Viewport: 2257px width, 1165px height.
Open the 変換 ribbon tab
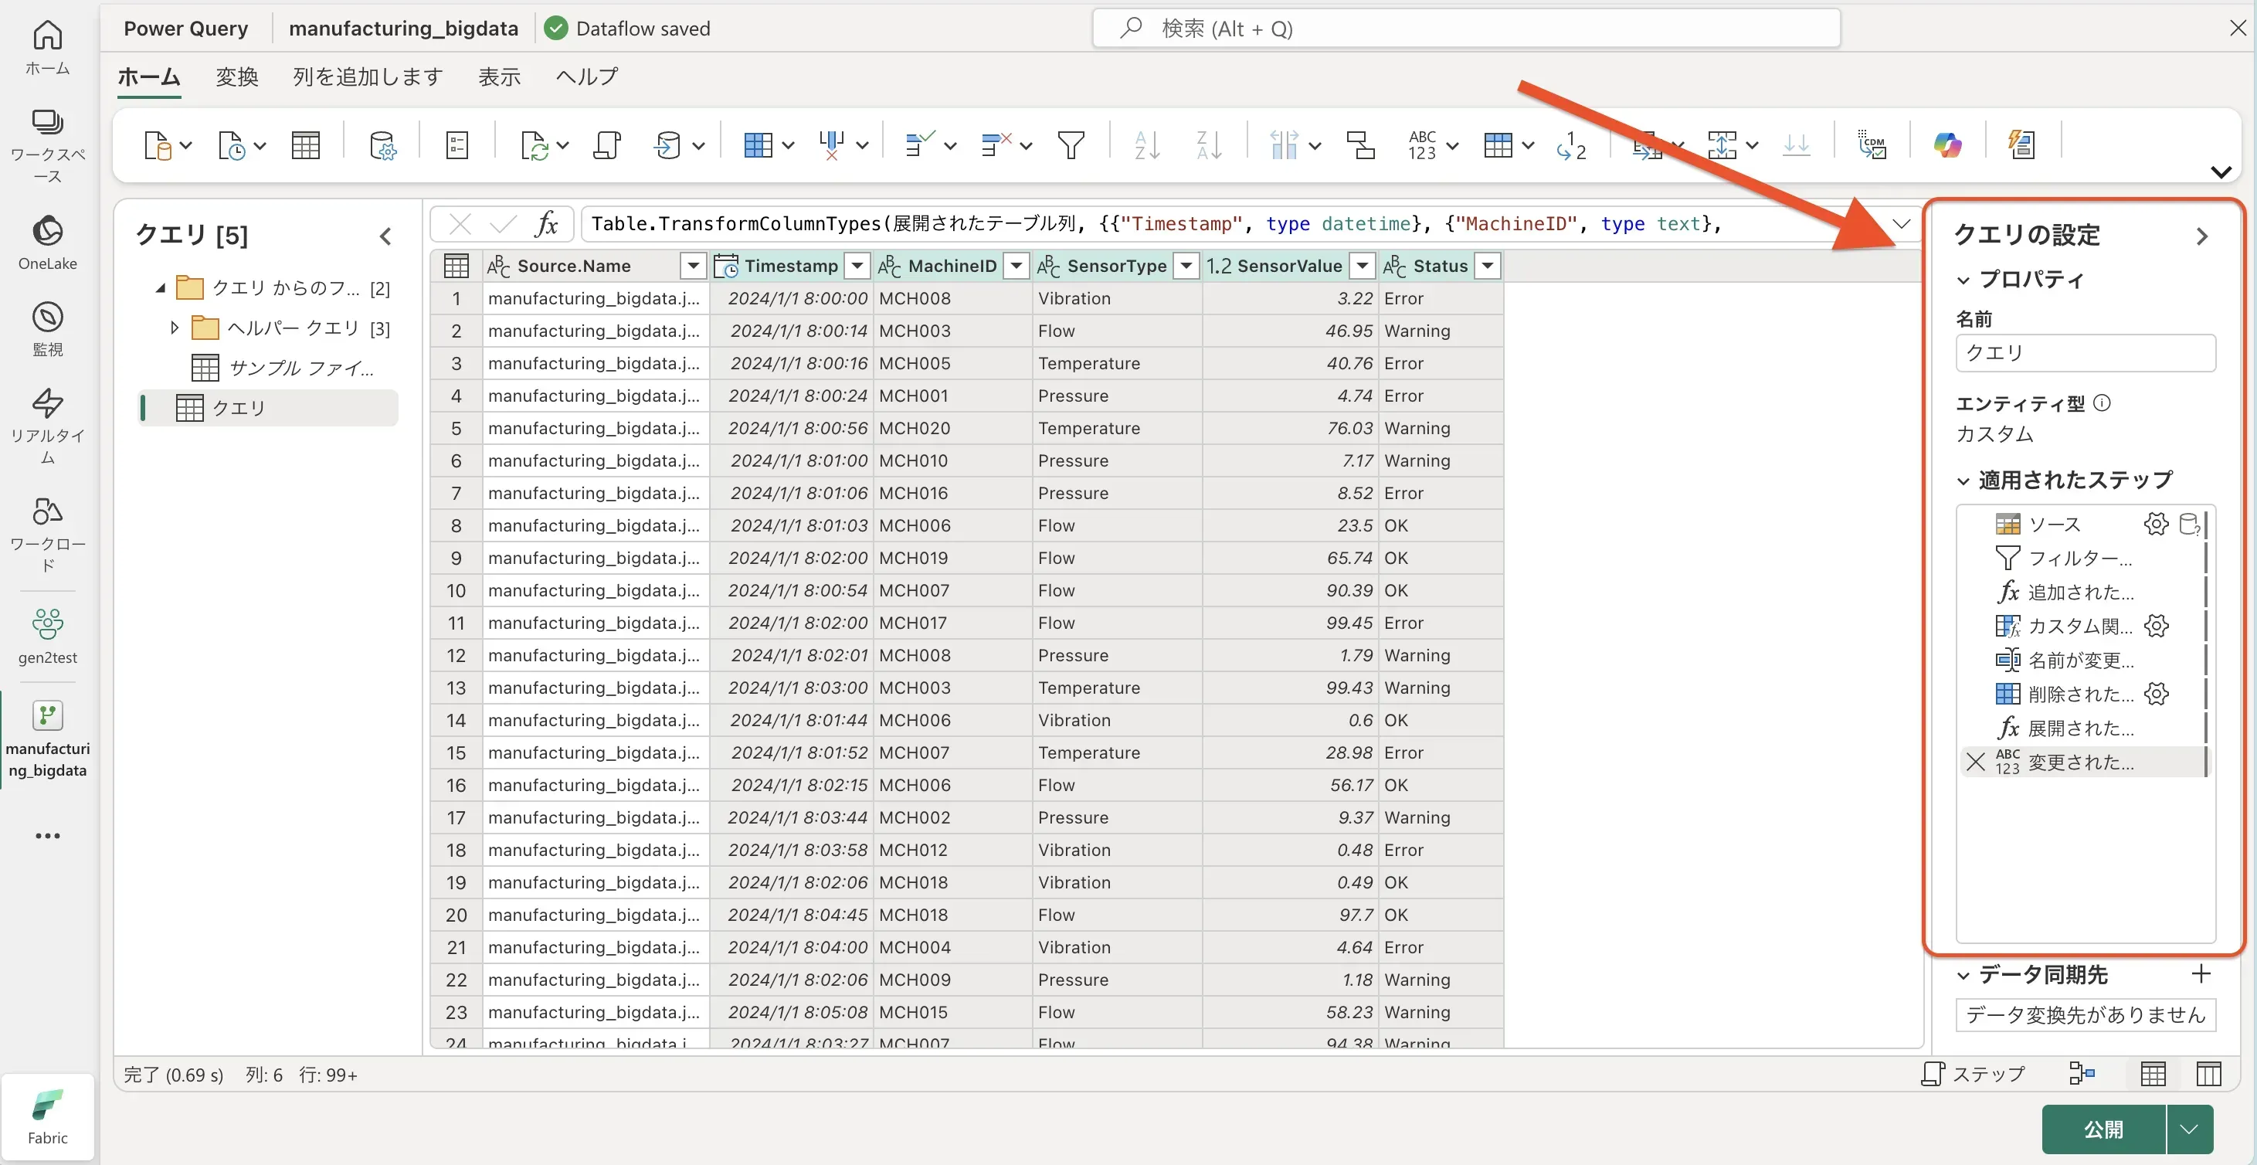[236, 77]
